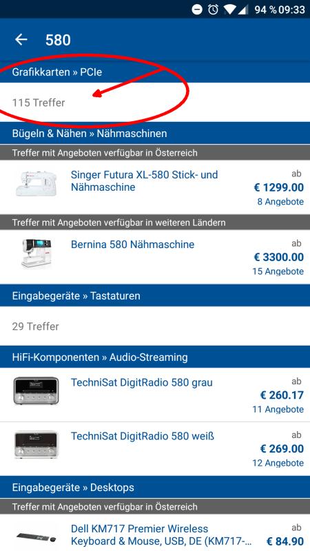310x551 pixels.
Task: Tap the do-not-disturb status icon
Action: pos(197,10)
